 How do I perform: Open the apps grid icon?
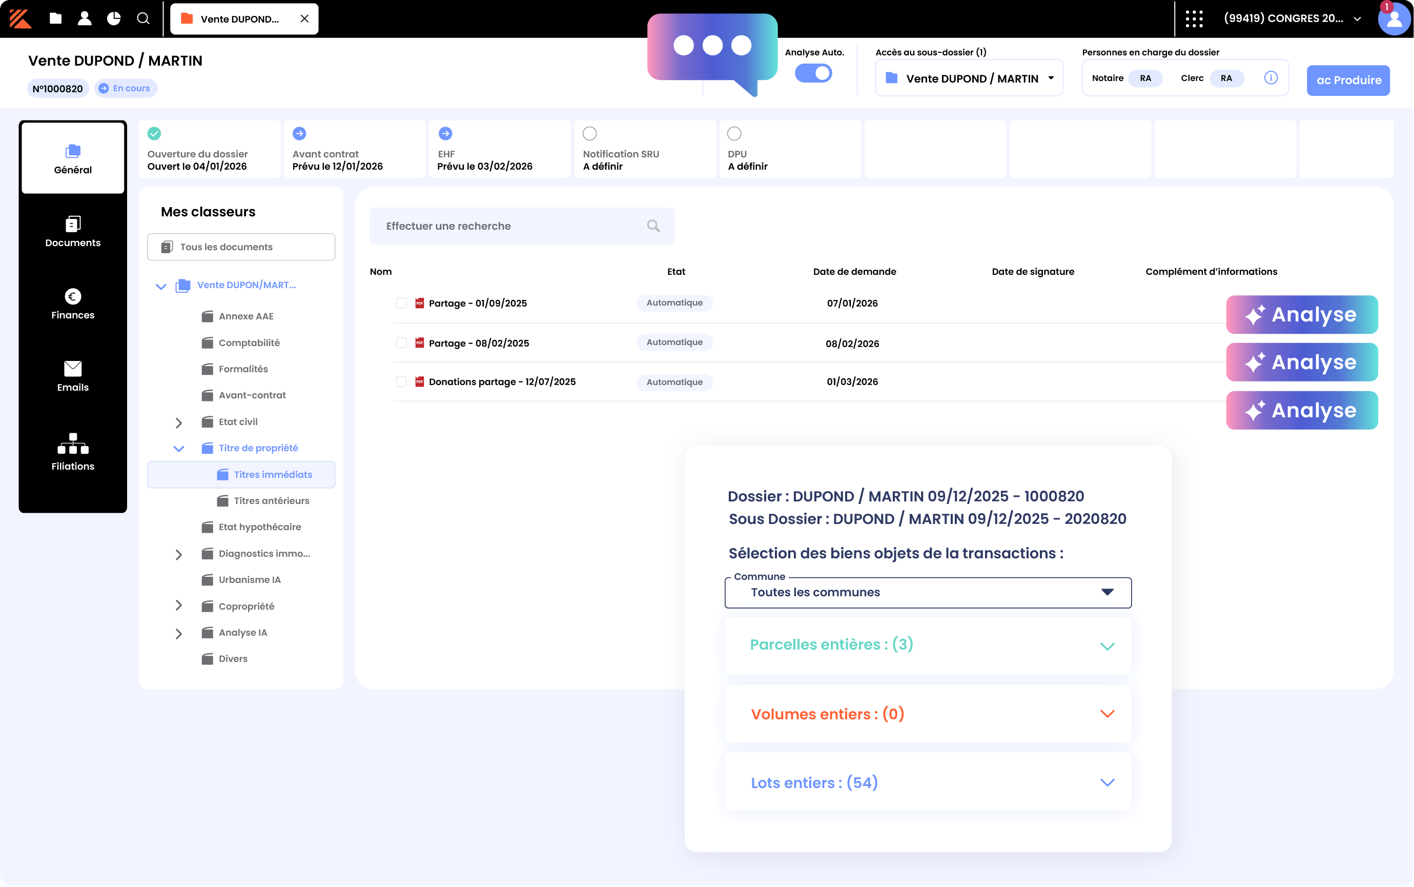click(x=1194, y=19)
